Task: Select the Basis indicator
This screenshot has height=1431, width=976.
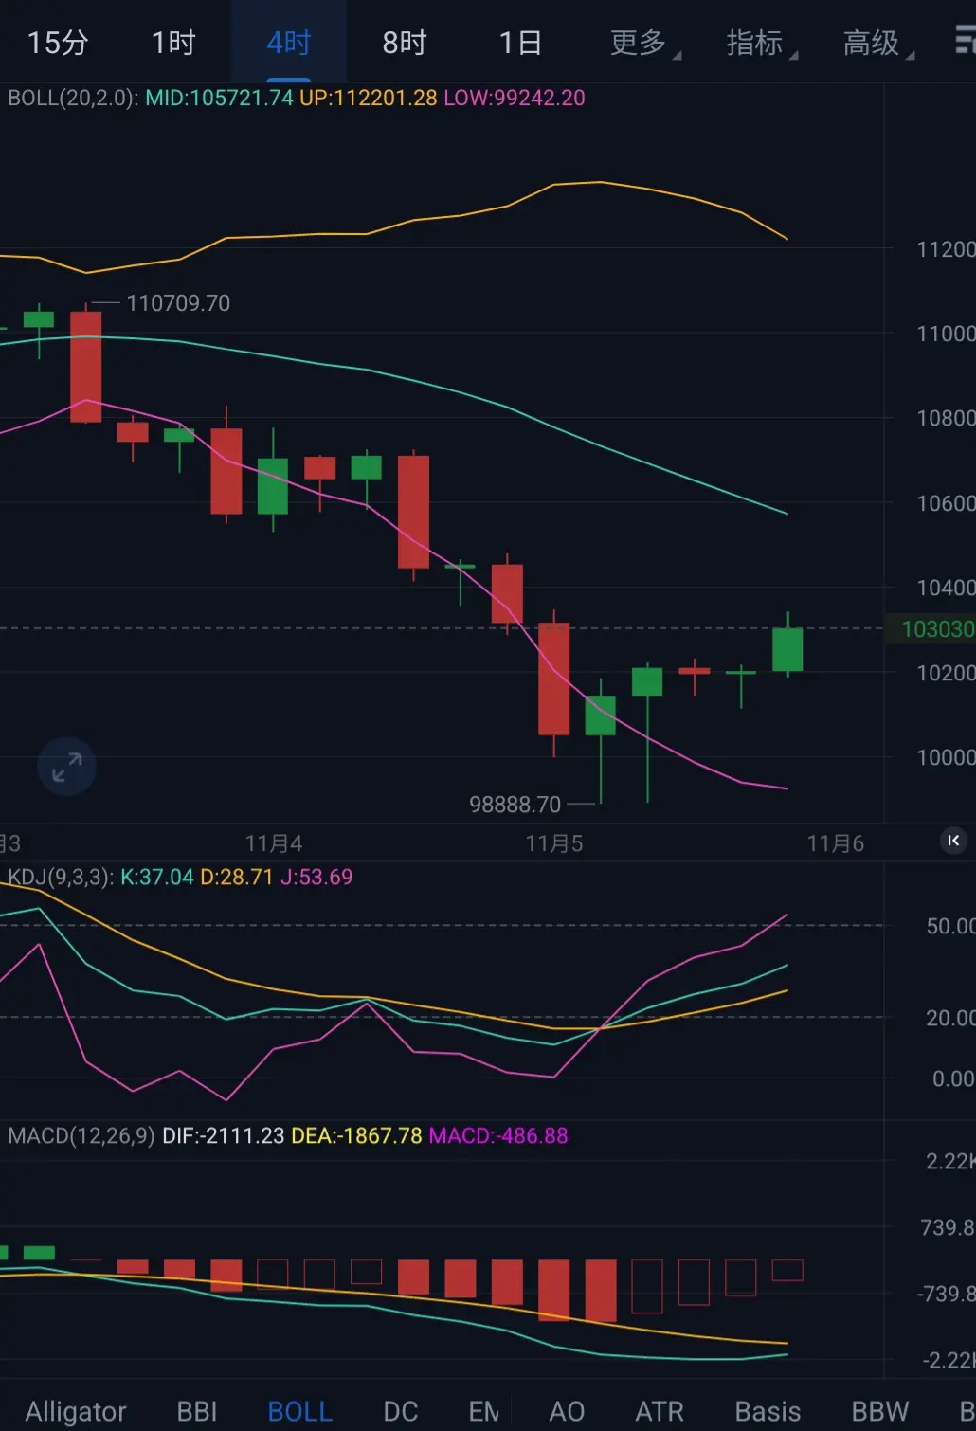Action: click(768, 1411)
